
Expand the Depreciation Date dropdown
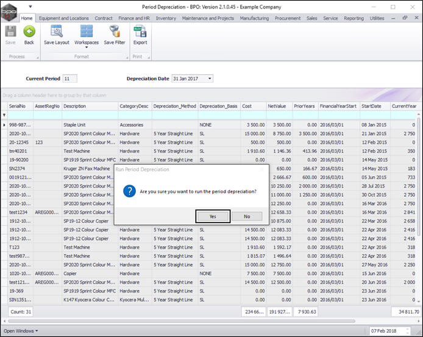(x=210, y=79)
